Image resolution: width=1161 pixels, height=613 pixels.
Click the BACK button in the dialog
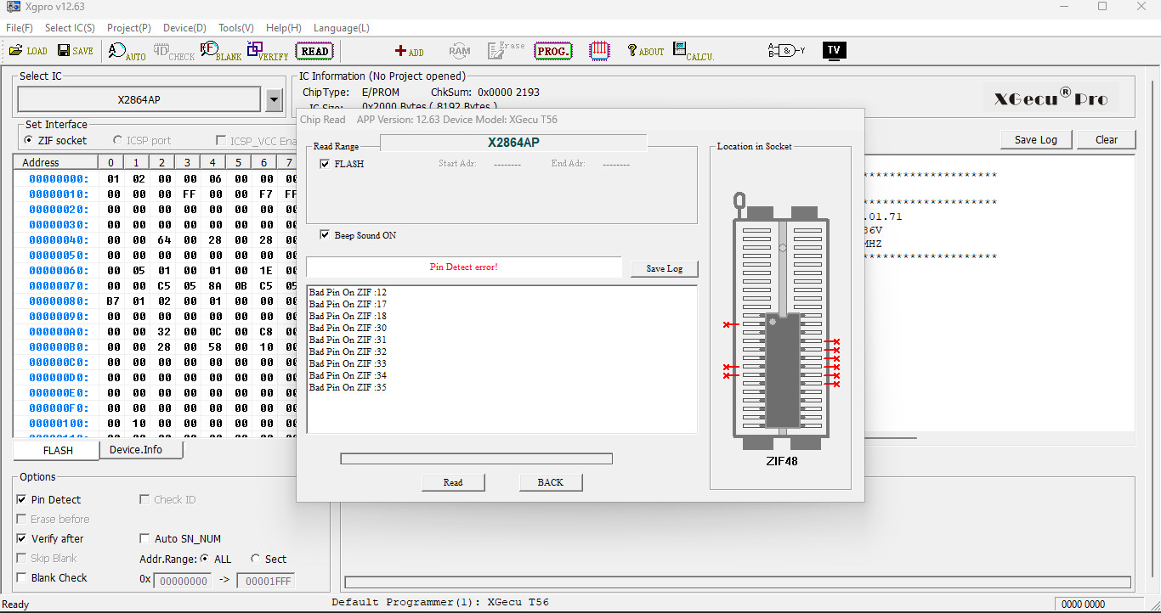[x=550, y=482]
